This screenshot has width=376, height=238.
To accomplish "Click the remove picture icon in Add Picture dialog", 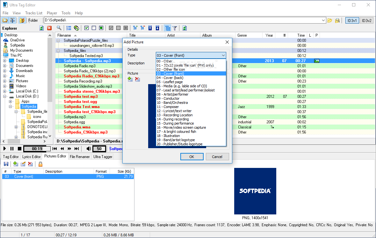I will [137, 79].
